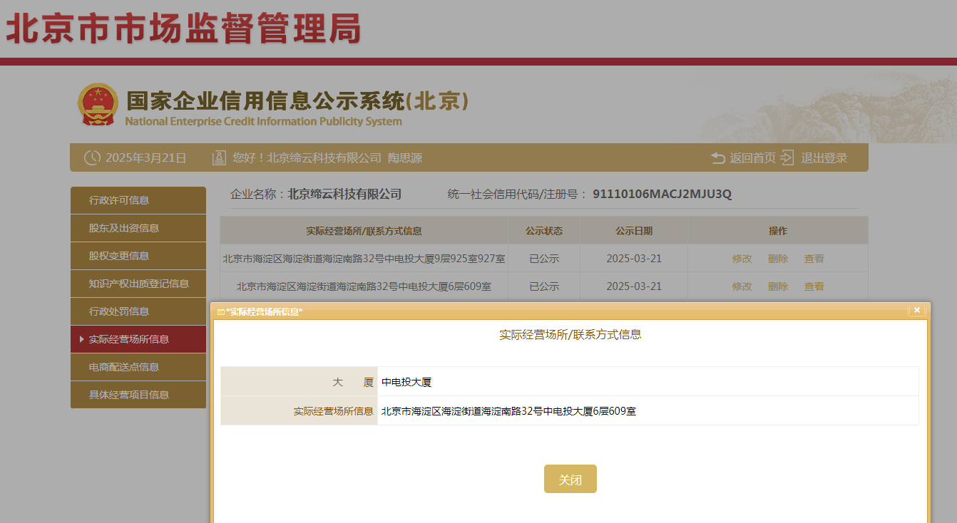The image size is (957, 523).
Task: Click the dialog title bar text *实际经营场所信息*
Action: [265, 312]
